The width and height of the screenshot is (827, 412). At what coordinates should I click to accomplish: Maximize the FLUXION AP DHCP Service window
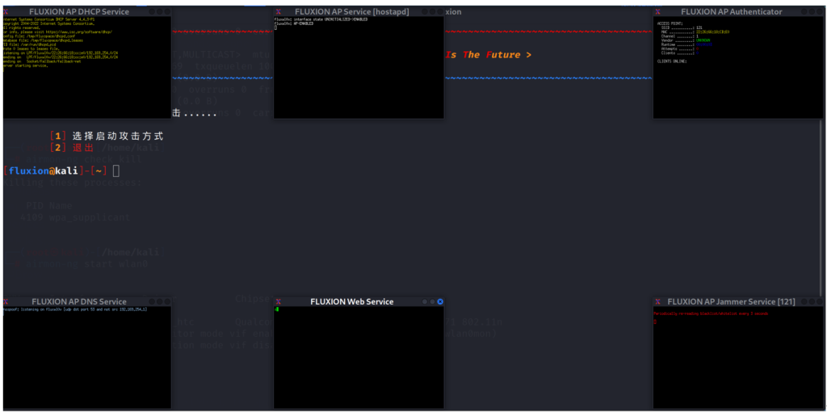pos(159,11)
